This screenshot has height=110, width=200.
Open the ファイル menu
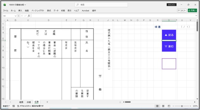(x=5, y=11)
